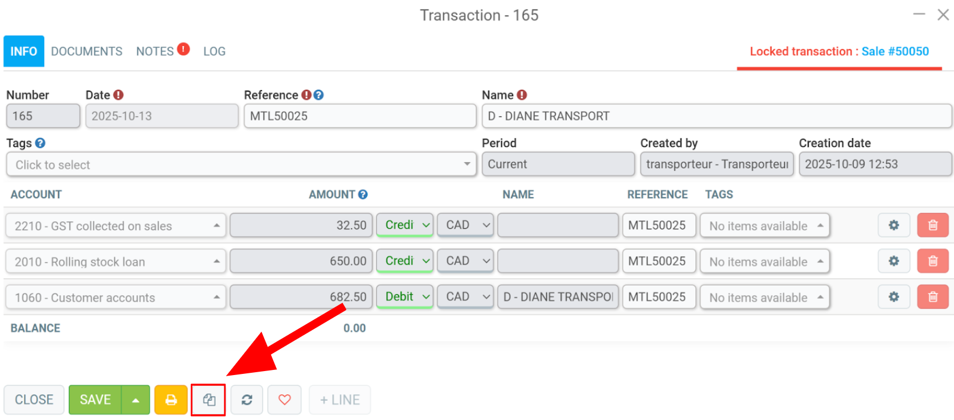Open the Sale #50050 link

coord(895,51)
